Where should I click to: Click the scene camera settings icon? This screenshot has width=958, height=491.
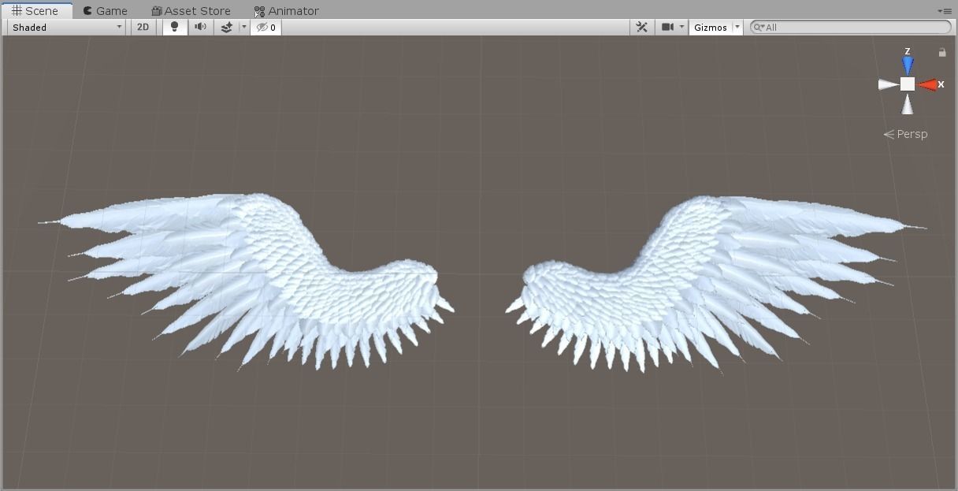[668, 27]
